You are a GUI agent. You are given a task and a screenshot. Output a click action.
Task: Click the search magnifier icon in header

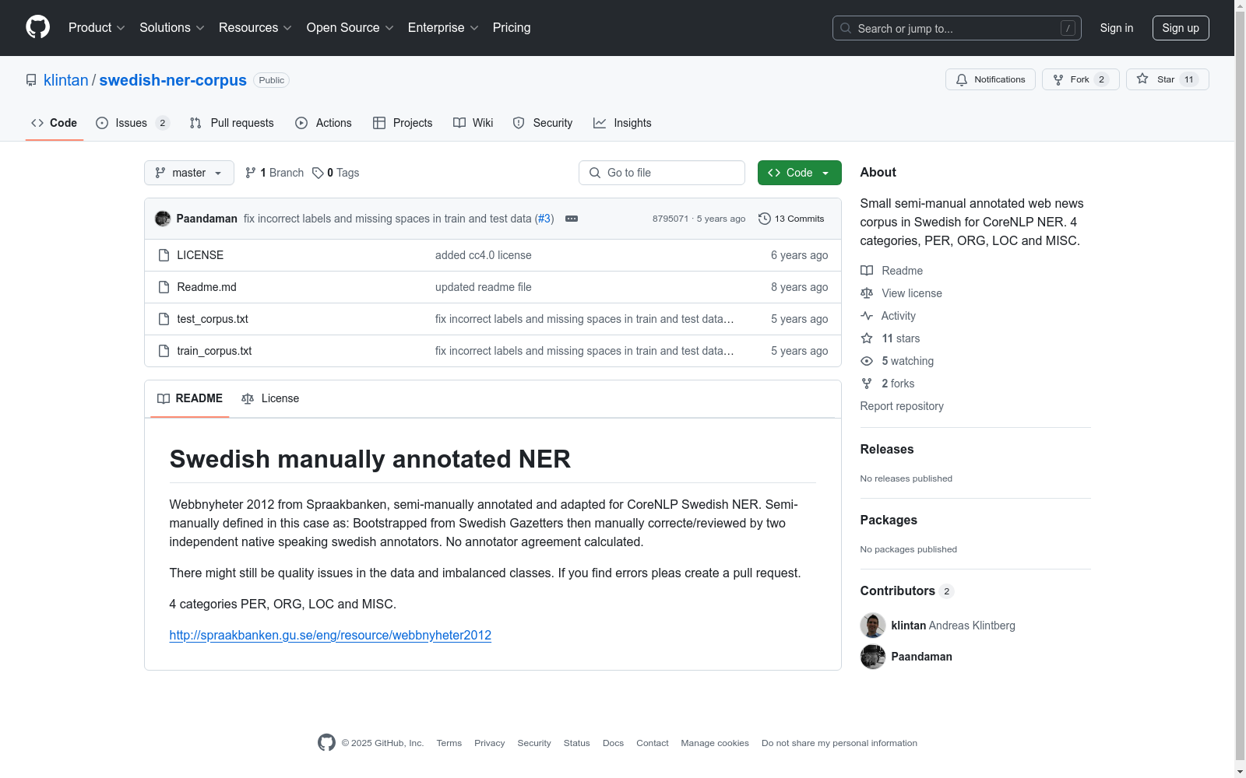pyautogui.click(x=846, y=28)
